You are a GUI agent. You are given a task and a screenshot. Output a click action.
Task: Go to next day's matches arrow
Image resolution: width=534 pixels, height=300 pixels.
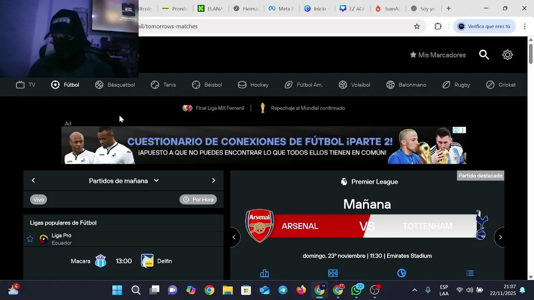click(214, 181)
